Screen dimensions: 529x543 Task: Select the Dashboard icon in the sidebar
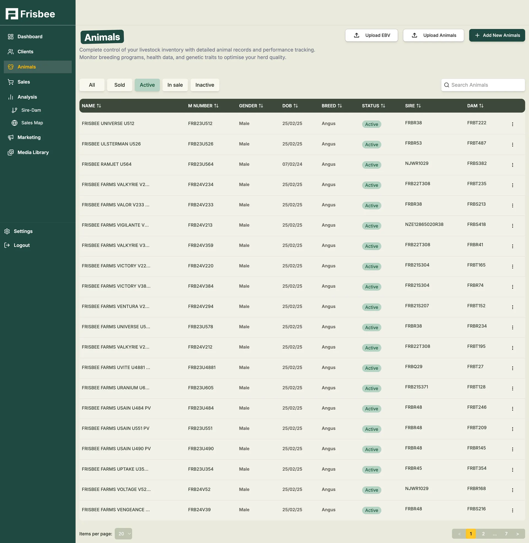click(10, 36)
